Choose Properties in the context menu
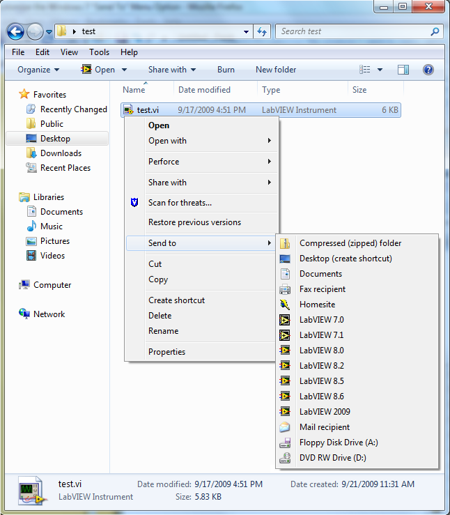The height and width of the screenshot is (515, 450). pyautogui.click(x=201, y=352)
